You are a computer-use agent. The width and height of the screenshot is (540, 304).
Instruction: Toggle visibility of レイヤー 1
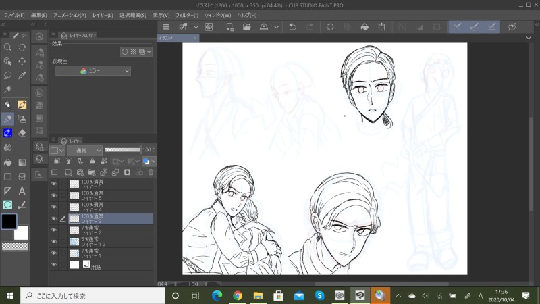tap(54, 253)
